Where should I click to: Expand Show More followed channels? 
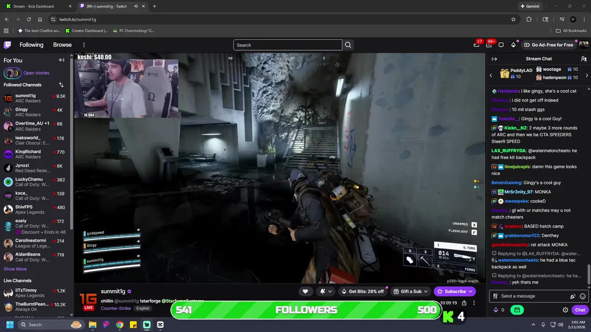[x=15, y=269]
